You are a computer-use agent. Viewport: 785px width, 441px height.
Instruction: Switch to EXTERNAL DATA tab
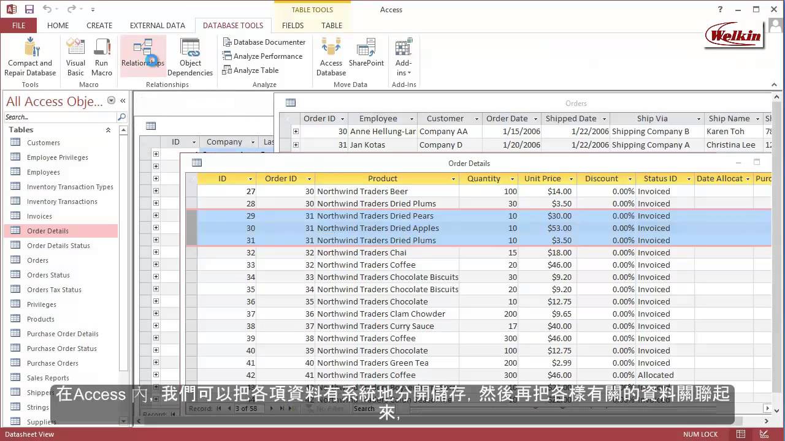click(x=158, y=26)
